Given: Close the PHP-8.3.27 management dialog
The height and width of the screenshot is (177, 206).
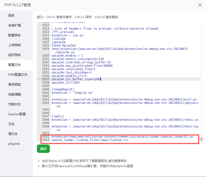Looking at the screenshot, I should pos(200,5).
